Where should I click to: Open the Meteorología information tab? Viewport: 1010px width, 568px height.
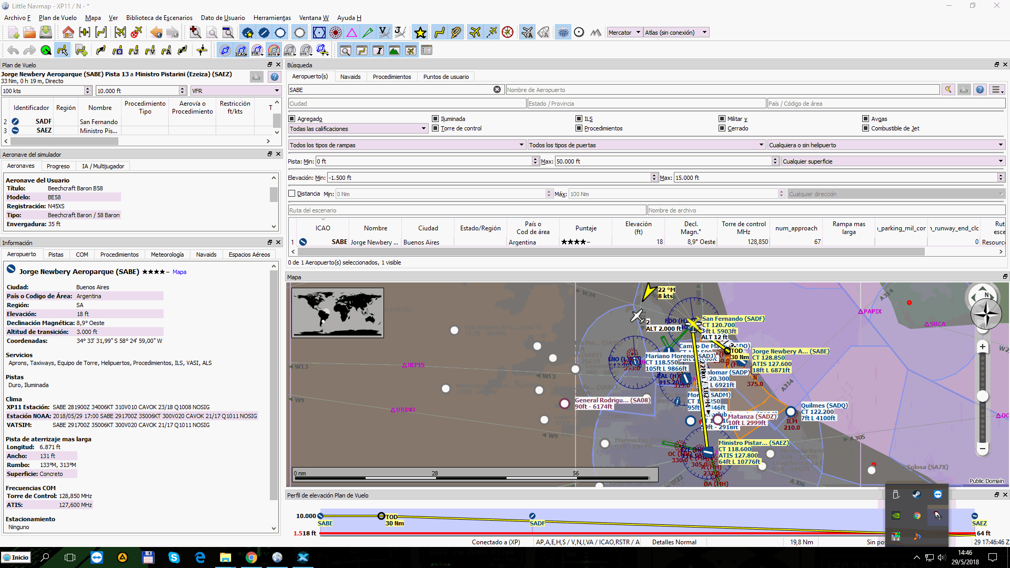[167, 255]
